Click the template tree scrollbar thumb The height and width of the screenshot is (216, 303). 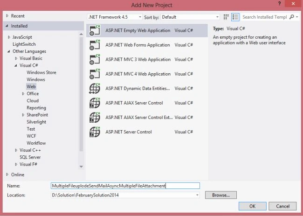[x=81, y=94]
